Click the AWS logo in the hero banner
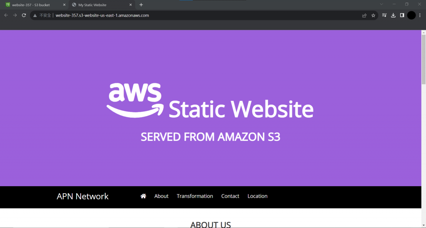The height and width of the screenshot is (228, 426). [135, 100]
